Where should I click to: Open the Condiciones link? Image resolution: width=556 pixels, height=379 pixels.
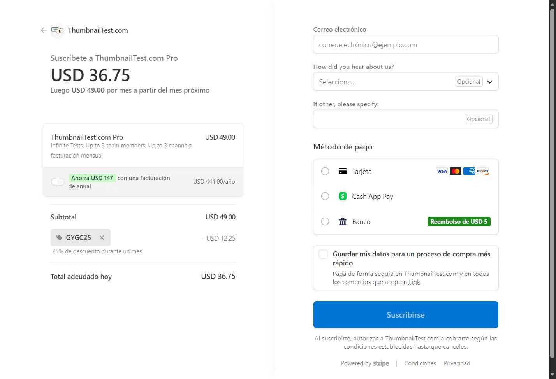420,363
